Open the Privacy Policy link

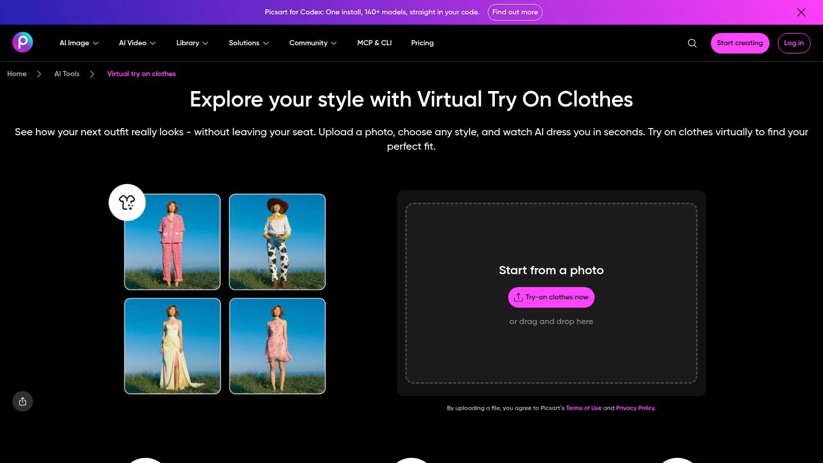click(636, 408)
